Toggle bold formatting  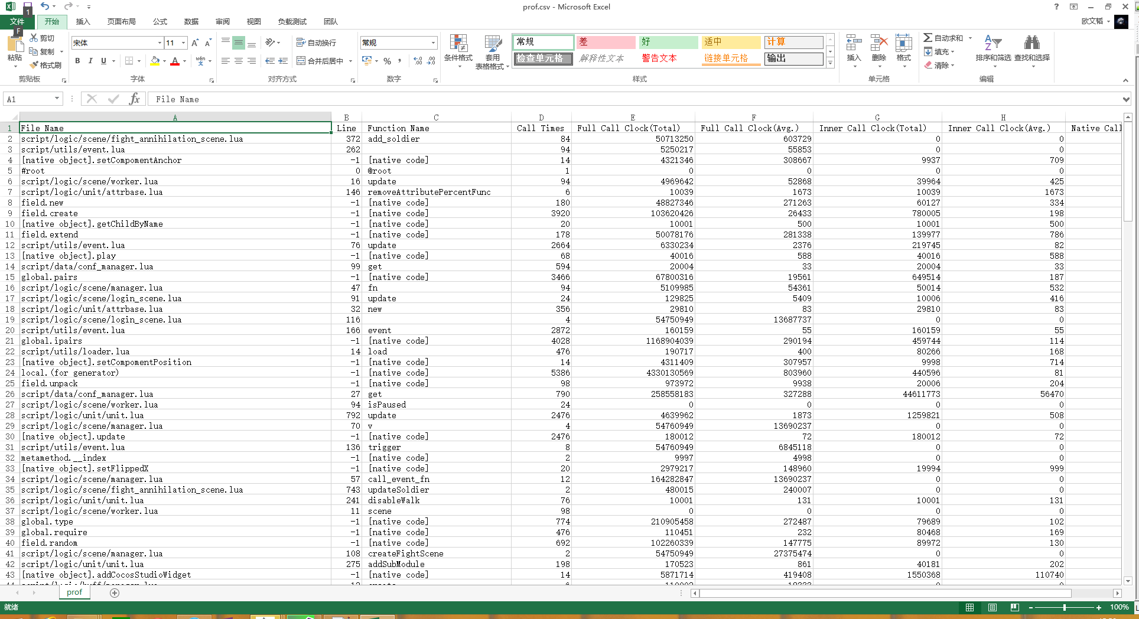(77, 61)
